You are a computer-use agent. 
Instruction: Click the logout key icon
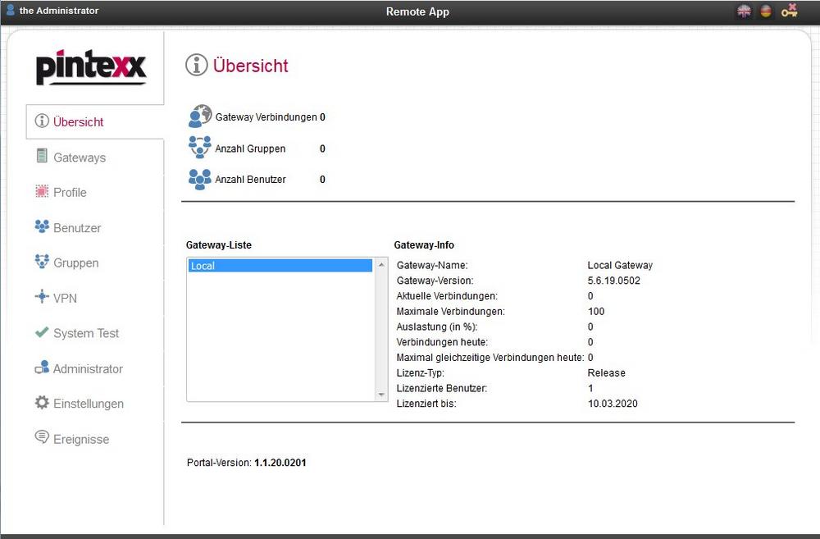point(790,11)
